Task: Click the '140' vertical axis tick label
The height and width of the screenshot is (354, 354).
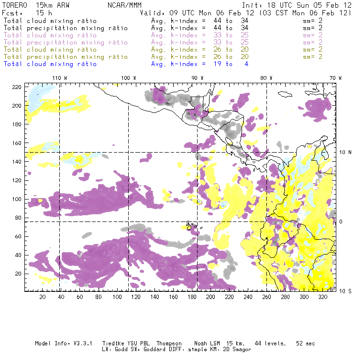Action: (x=17, y=162)
